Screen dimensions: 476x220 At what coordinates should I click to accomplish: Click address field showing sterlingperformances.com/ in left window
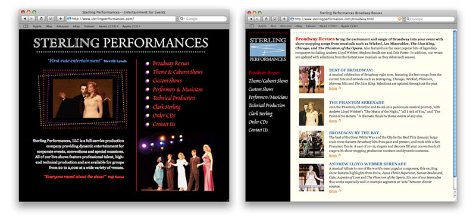(121, 19)
